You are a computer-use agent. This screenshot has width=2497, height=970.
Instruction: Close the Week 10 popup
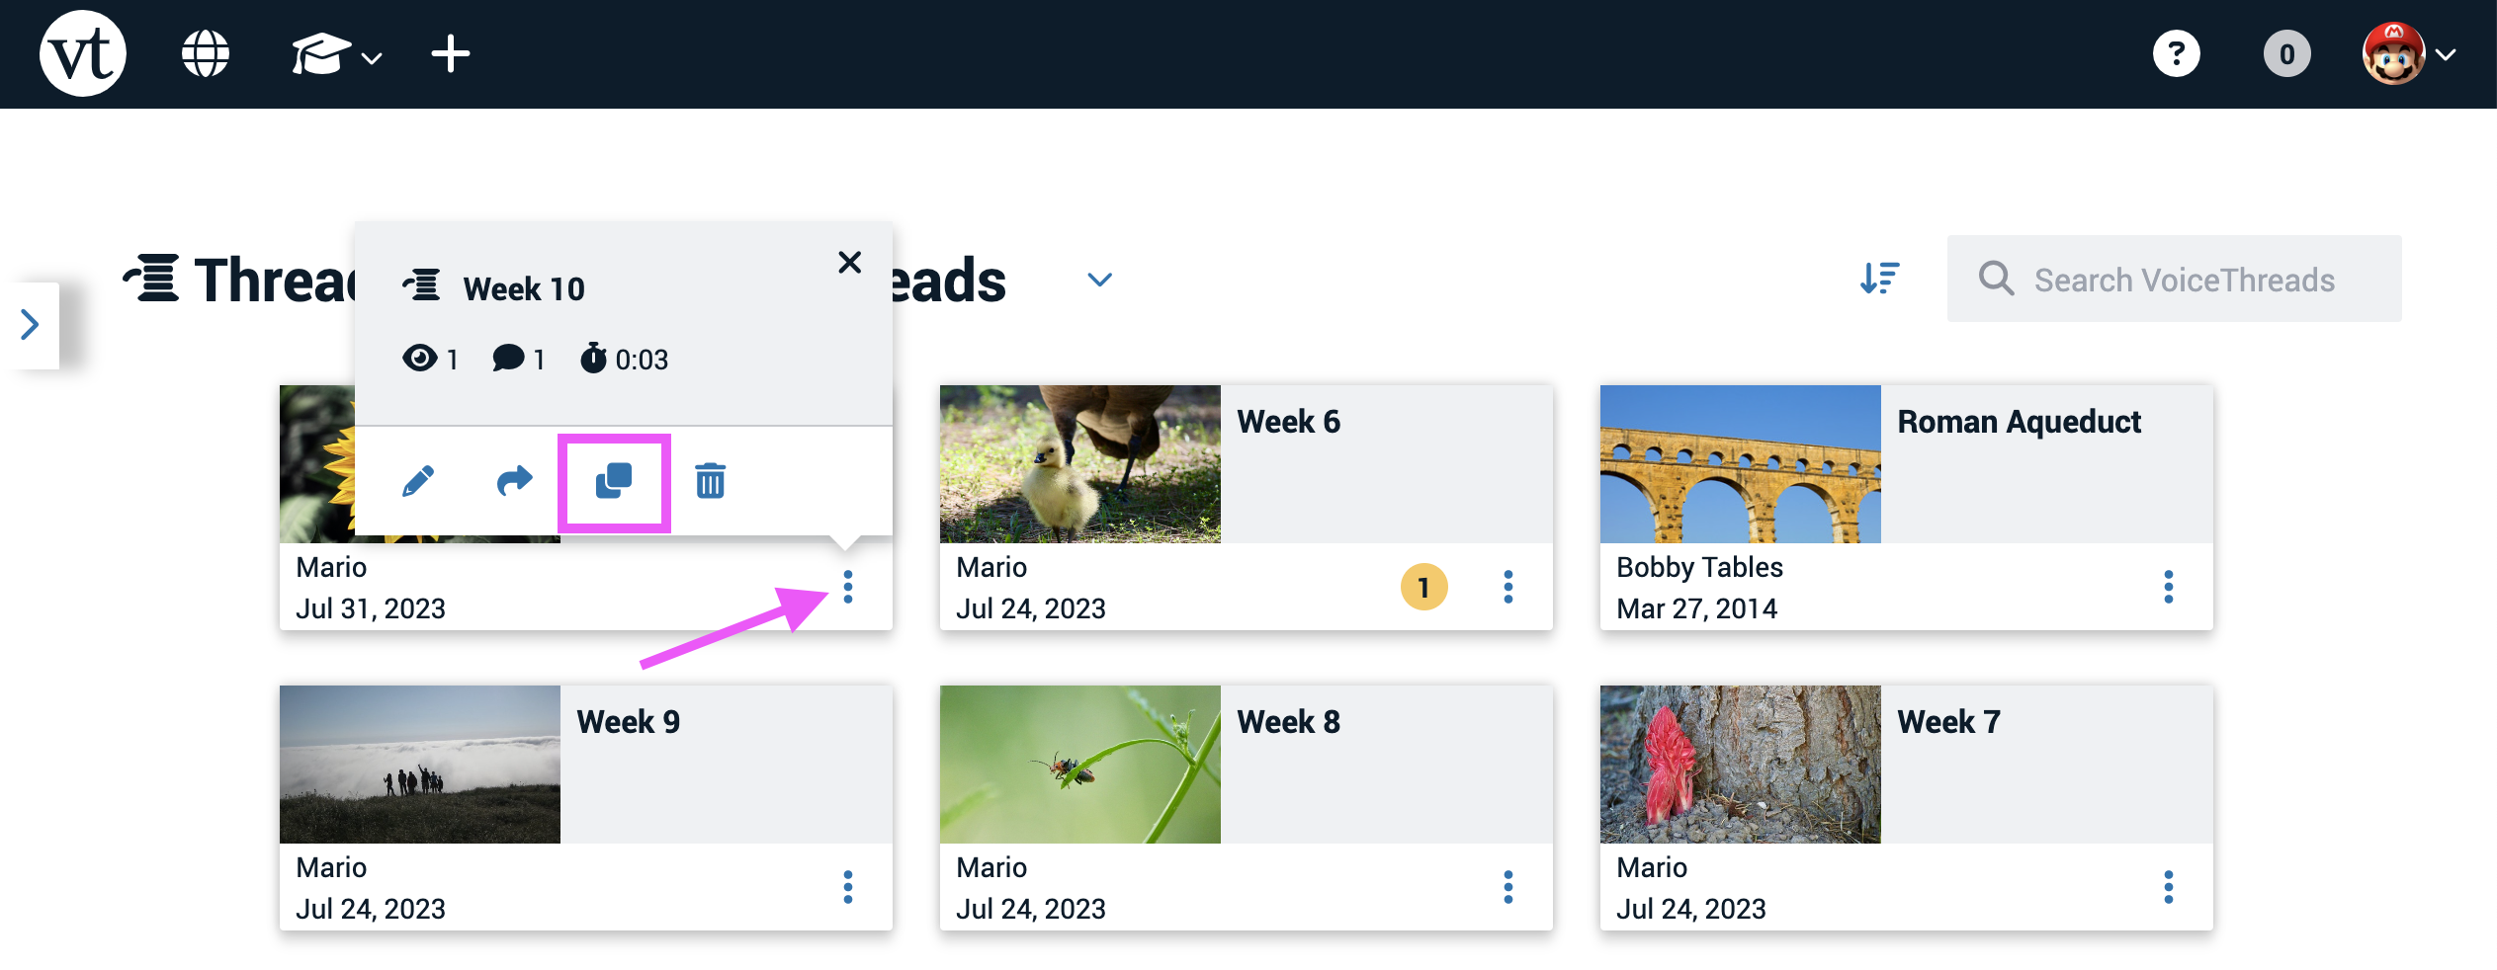point(849,263)
